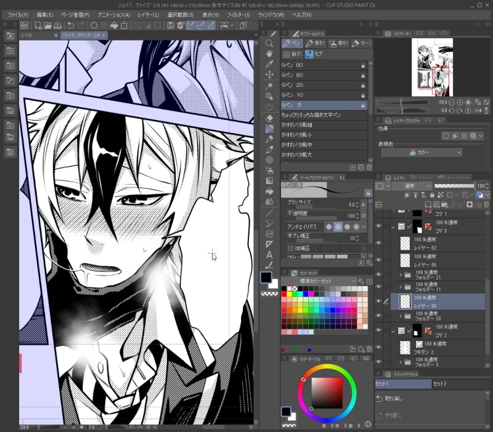Select the Gペン 20 sub tool
The width and height of the screenshot is (493, 432).
click(324, 85)
